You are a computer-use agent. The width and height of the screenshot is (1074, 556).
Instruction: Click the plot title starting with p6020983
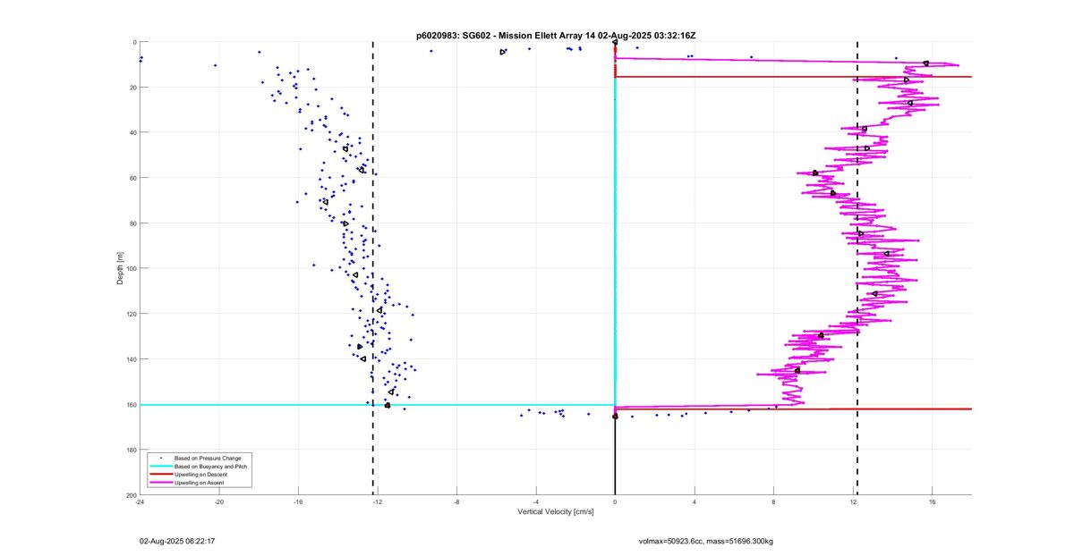tap(556, 36)
